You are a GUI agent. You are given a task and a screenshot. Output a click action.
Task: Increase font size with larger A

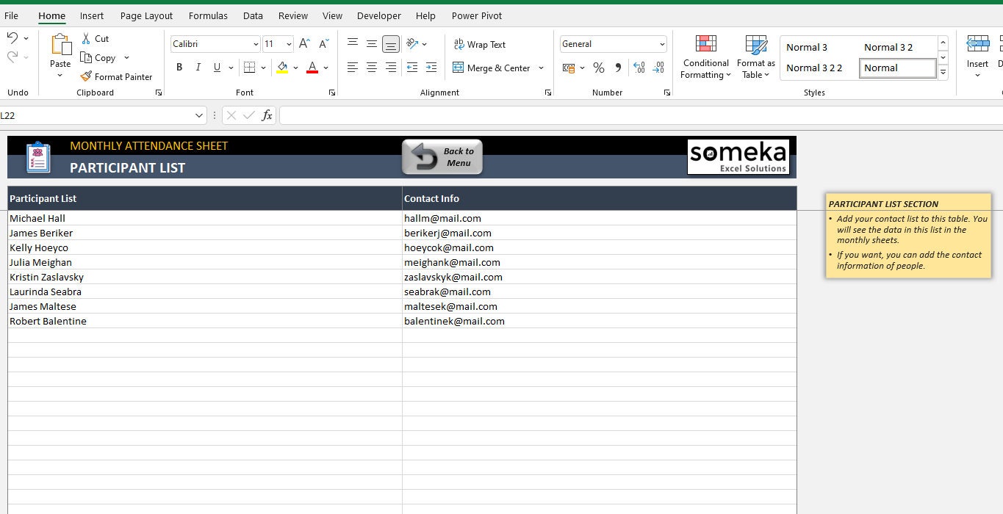point(304,44)
